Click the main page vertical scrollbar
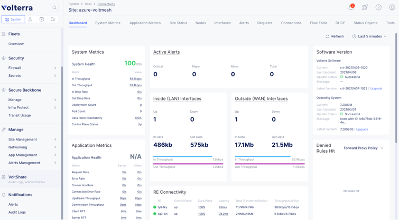This screenshot has height=220, width=399. [396, 88]
